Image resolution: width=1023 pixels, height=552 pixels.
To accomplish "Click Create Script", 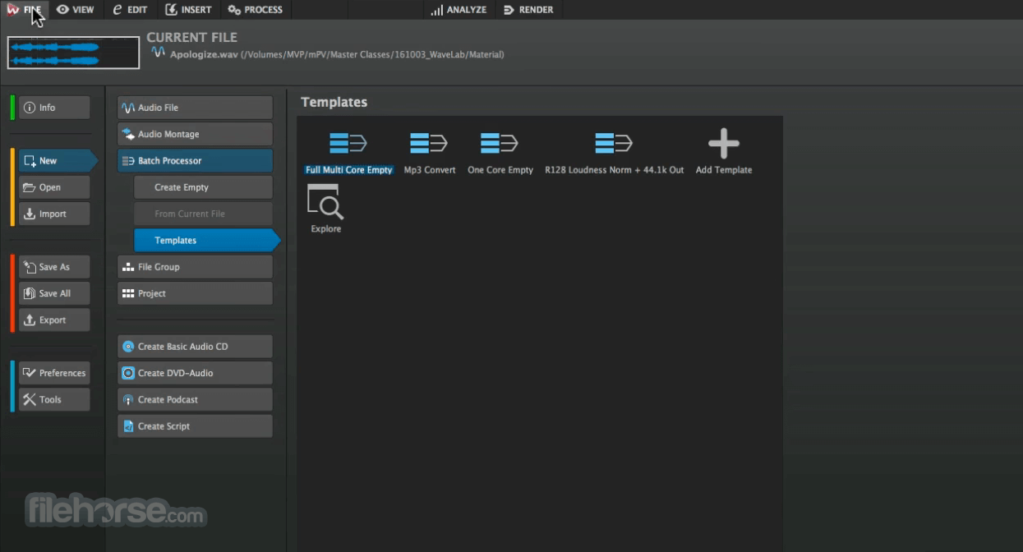I will pos(195,426).
